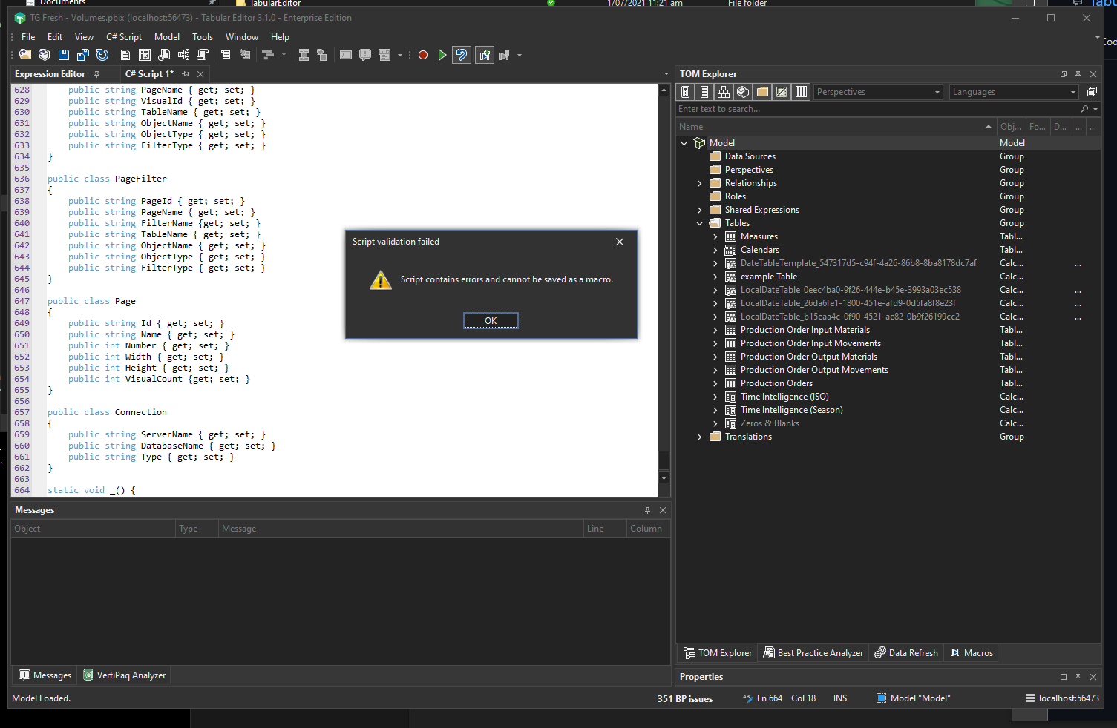The height and width of the screenshot is (728, 1117).
Task: Click the hierarchy pyramid icon in TOM Explorer
Action: pos(723,91)
